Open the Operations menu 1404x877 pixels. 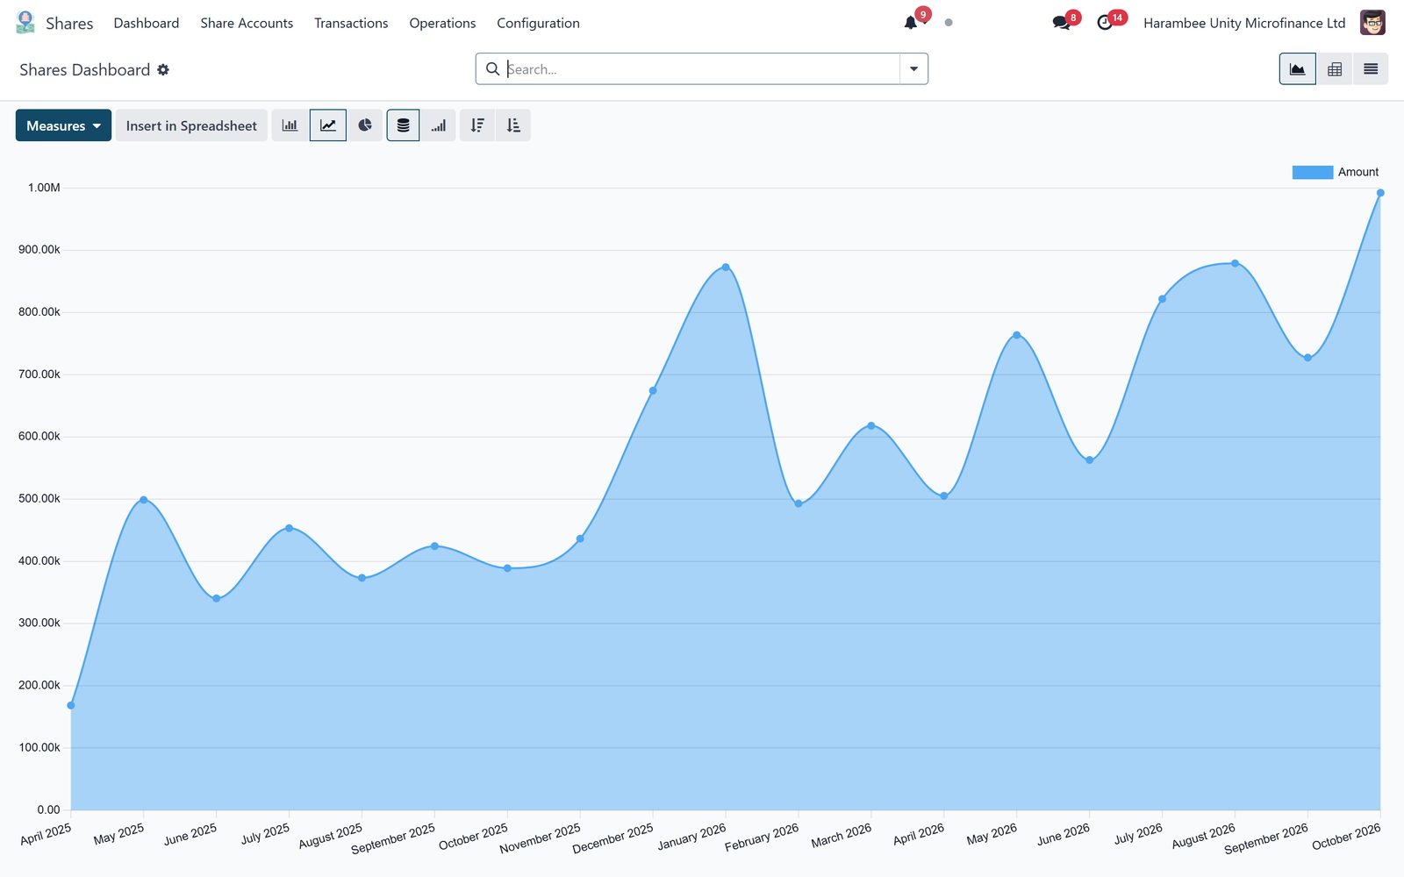click(442, 23)
